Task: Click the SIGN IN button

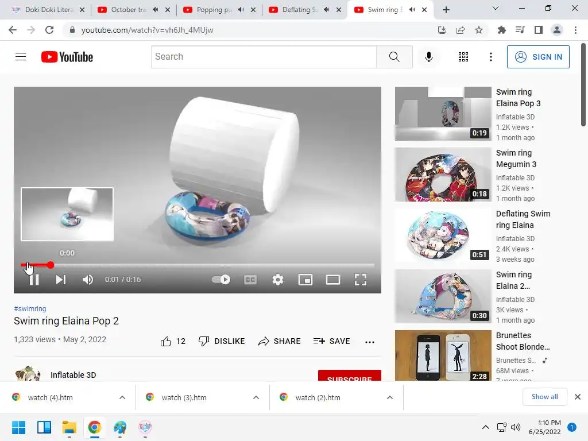Action: pyautogui.click(x=538, y=57)
